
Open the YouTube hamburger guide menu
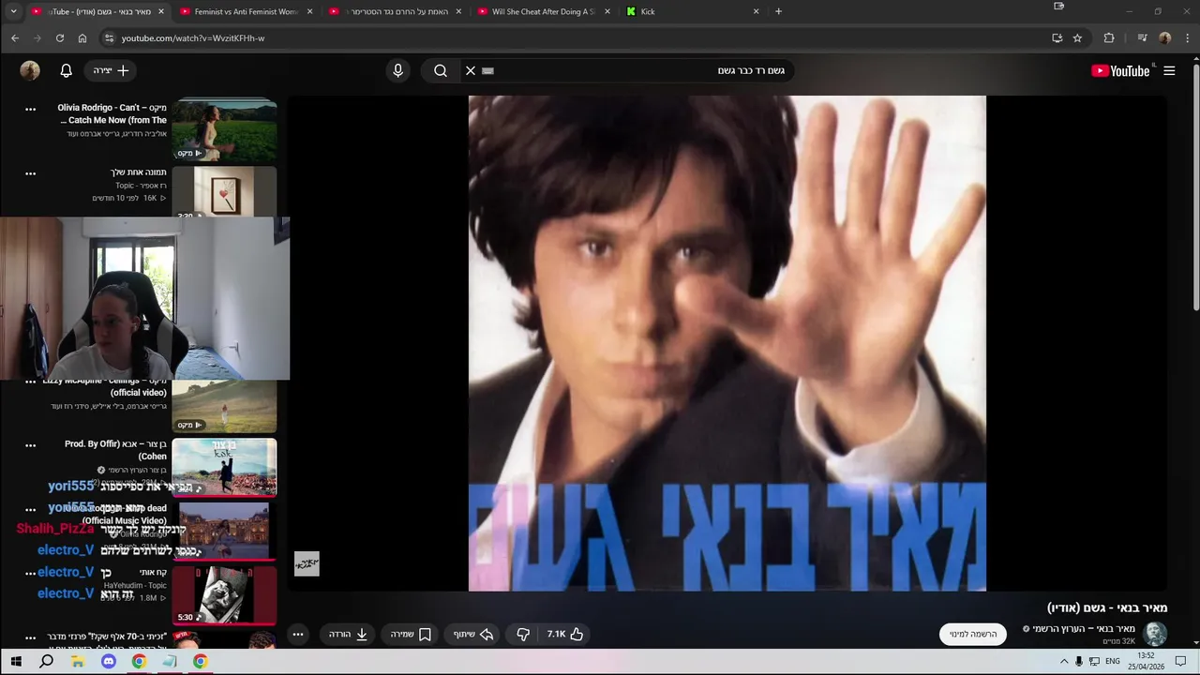(1169, 70)
